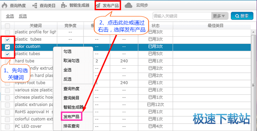Uncheck the plastic tubes row checkbox (已用3次)
Image resolution: width=257 pixels, height=131 pixels.
[x=8, y=40]
